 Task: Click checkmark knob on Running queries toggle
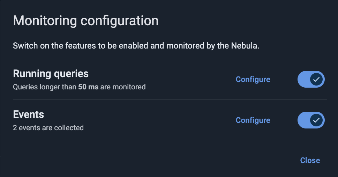click(x=316, y=80)
